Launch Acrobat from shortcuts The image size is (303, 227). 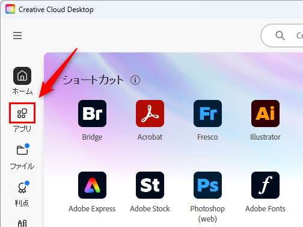tap(150, 113)
